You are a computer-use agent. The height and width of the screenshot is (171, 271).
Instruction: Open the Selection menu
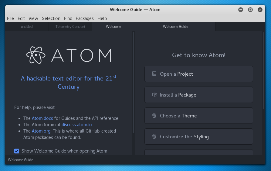click(51, 18)
